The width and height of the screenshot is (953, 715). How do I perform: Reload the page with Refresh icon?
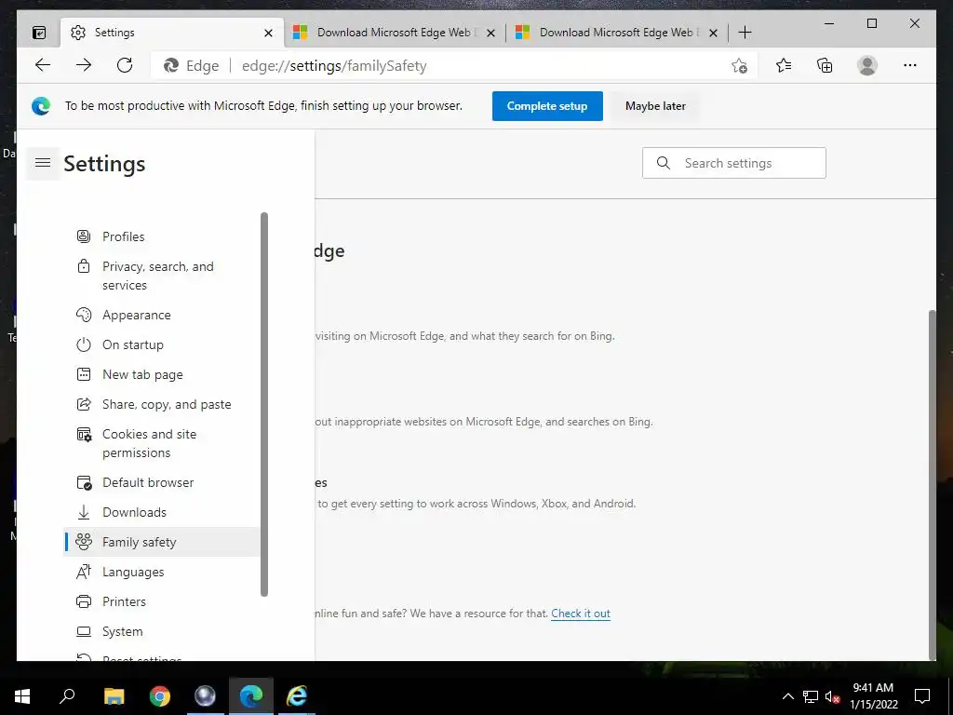point(125,65)
